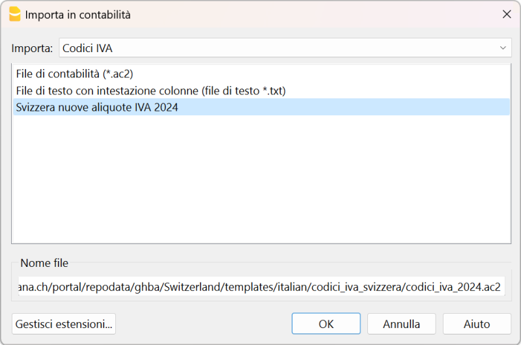Screen dimensions: 521x345
Task: Open the Codici IVA combo box
Action: (x=280, y=48)
